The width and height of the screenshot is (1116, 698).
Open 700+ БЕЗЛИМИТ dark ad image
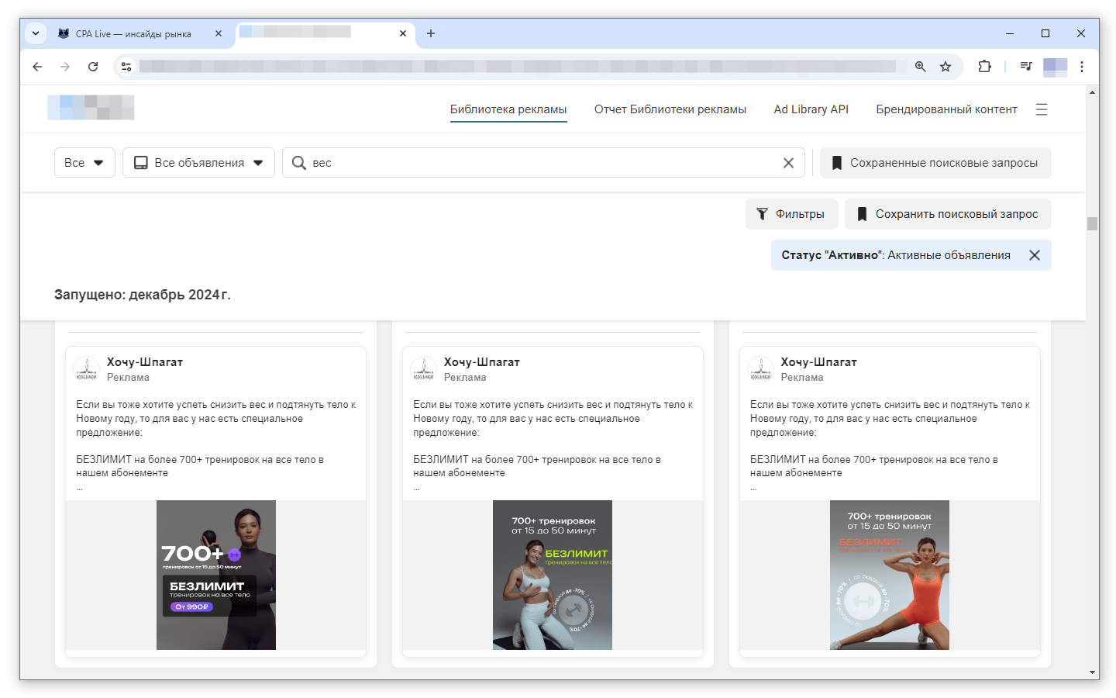click(x=216, y=575)
